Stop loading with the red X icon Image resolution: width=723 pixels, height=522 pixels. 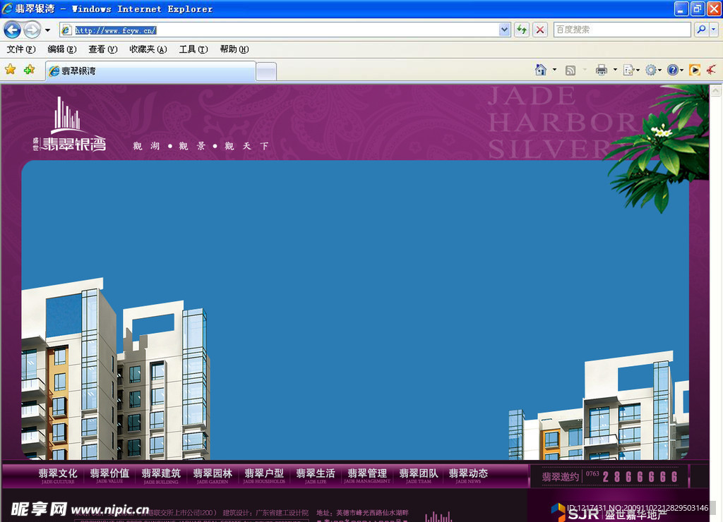pos(540,30)
